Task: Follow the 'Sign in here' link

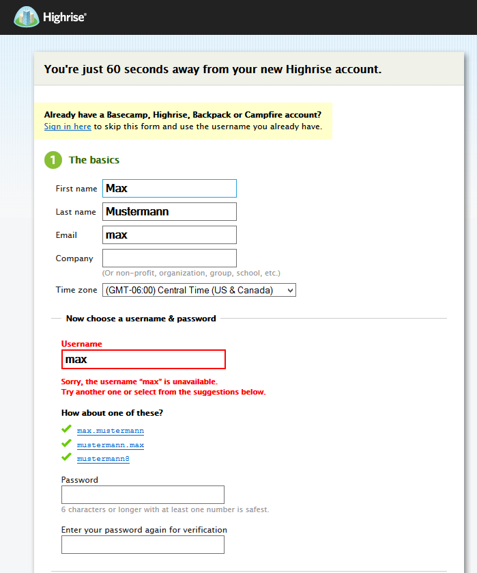Action: tap(68, 126)
